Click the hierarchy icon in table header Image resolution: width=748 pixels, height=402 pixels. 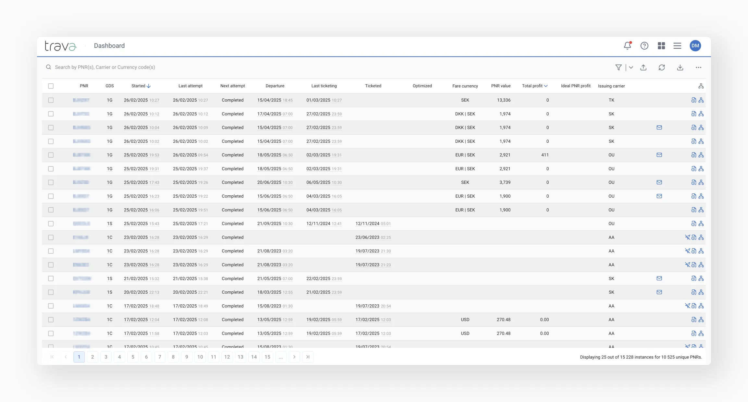pyautogui.click(x=701, y=86)
